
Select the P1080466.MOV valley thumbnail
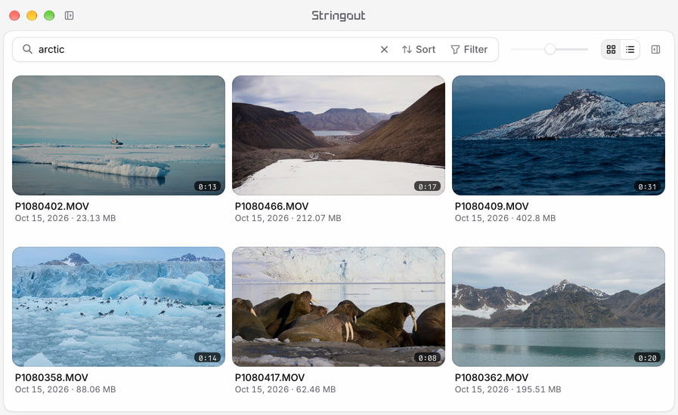(x=339, y=136)
